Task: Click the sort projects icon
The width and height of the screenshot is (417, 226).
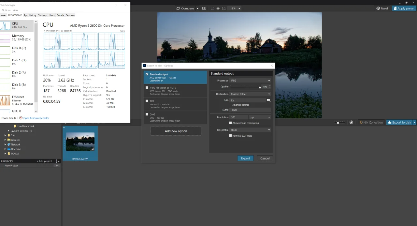Action: pyautogui.click(x=57, y=161)
